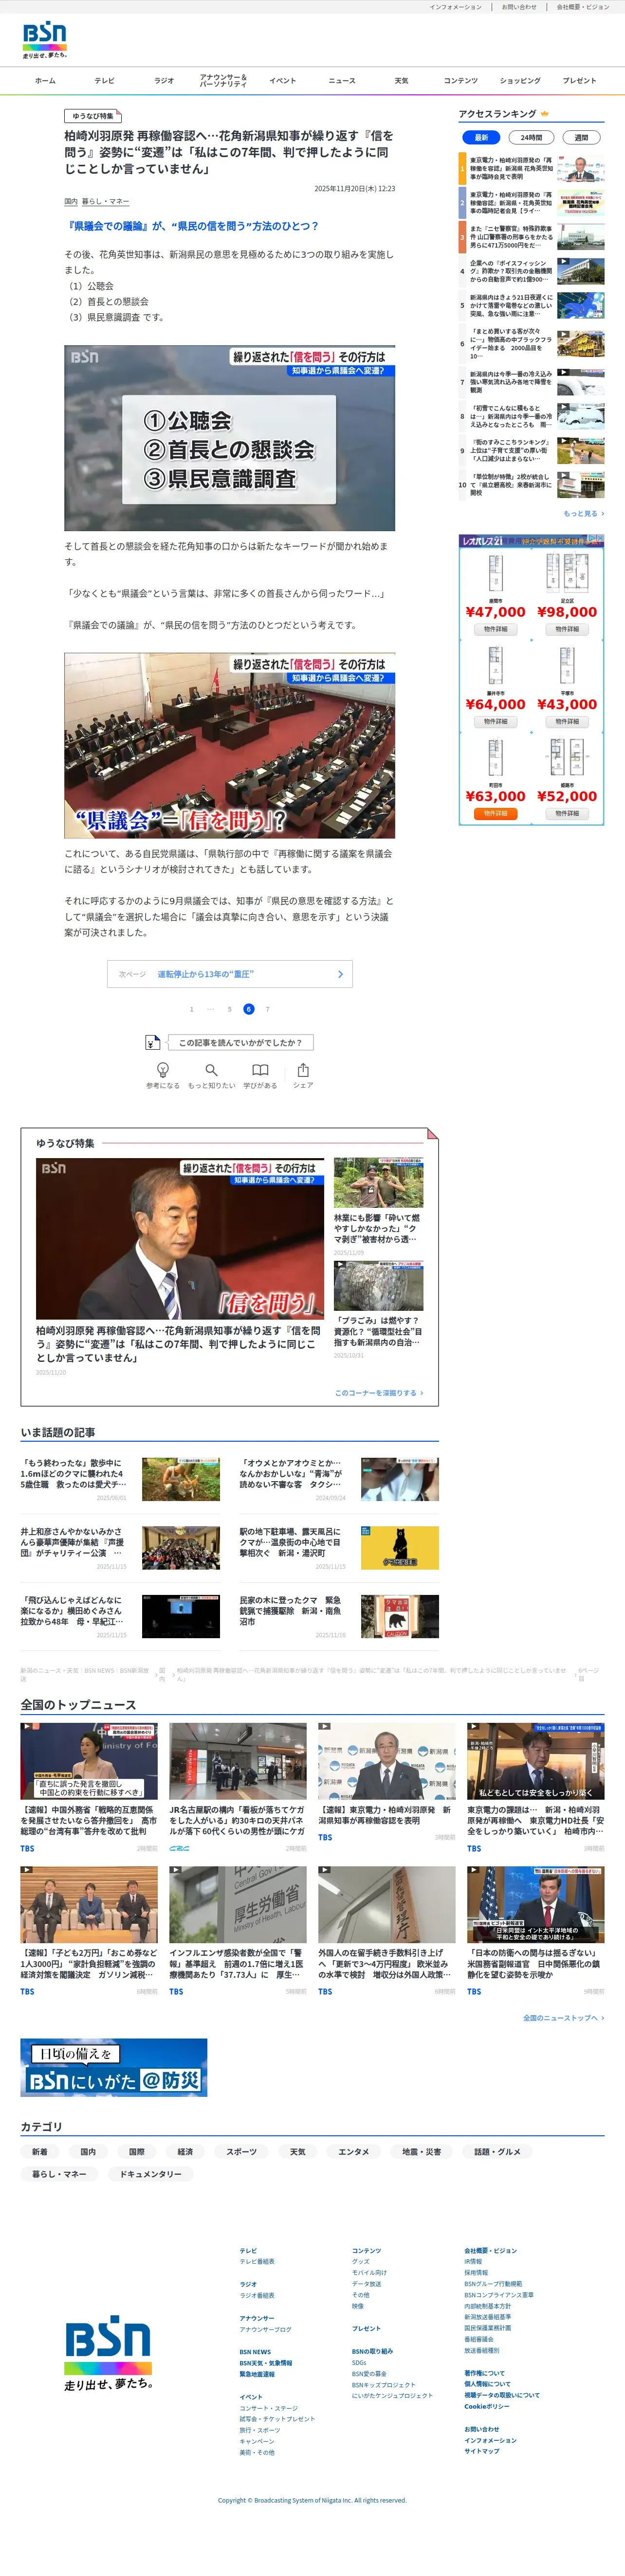Click the BSNにいがた@防災 banner
Image resolution: width=625 pixels, height=2576 pixels.
(114, 2067)
